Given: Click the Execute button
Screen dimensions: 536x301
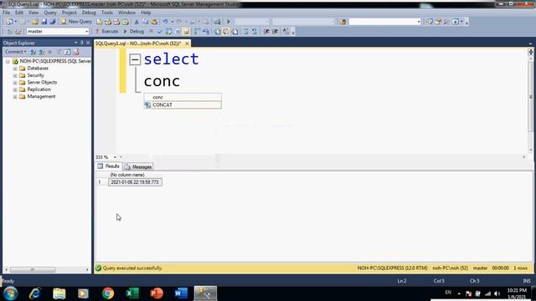Looking at the screenshot, I should 106,32.
